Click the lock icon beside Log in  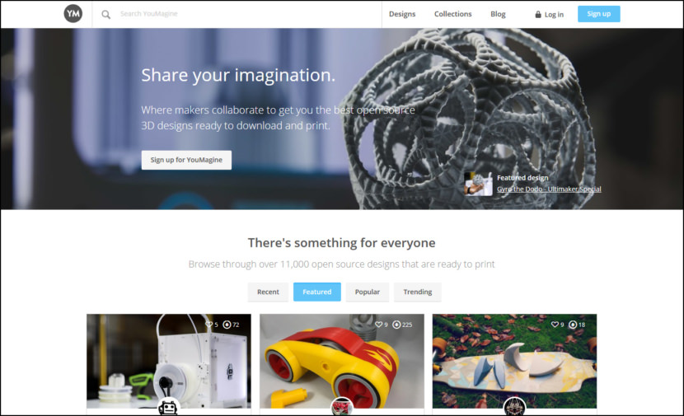538,14
